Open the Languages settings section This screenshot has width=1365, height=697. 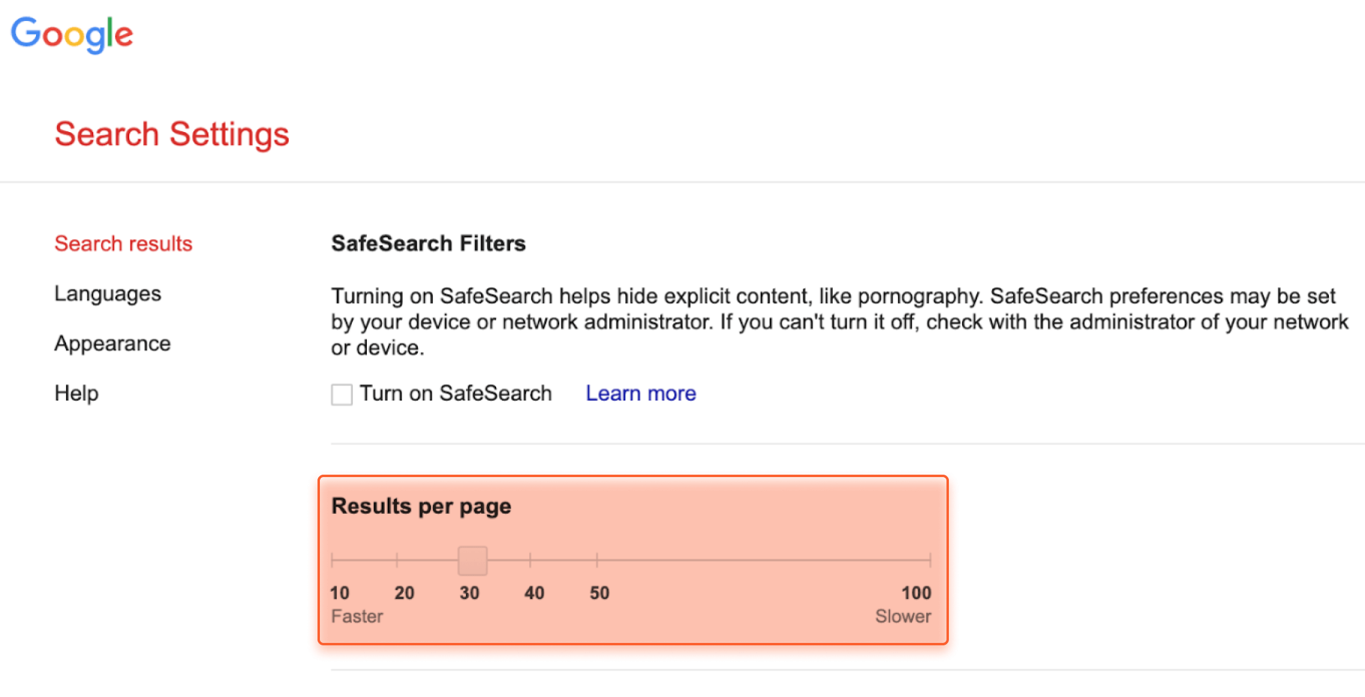coord(108,294)
